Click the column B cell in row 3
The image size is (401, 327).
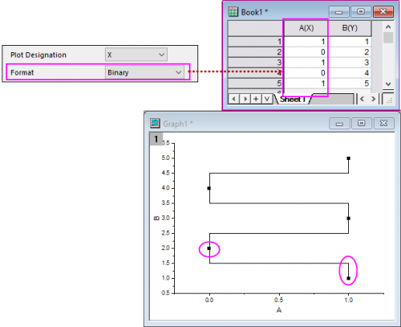[350, 63]
